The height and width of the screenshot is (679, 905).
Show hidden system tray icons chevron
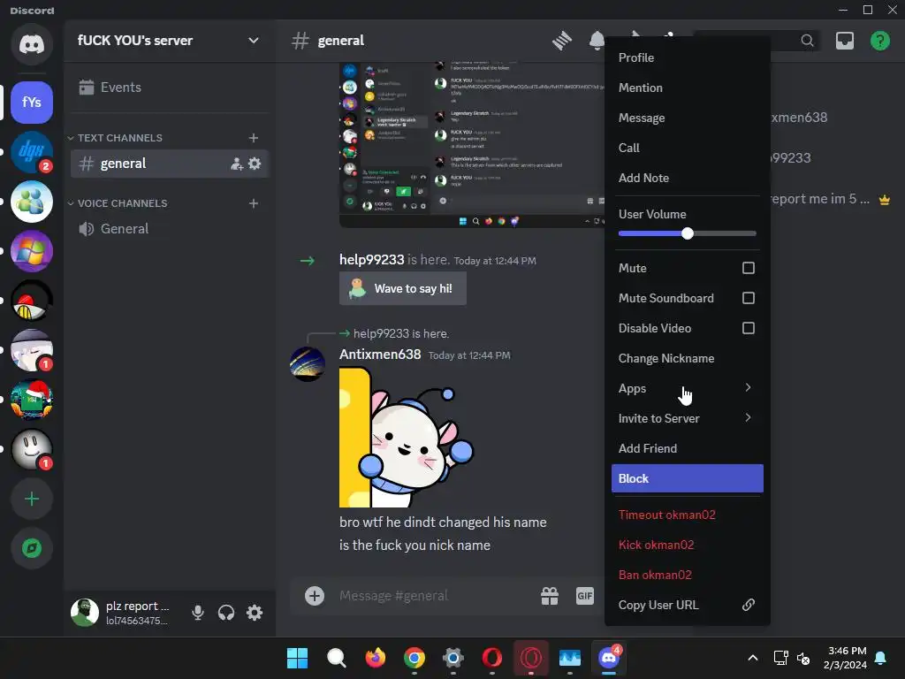click(753, 658)
